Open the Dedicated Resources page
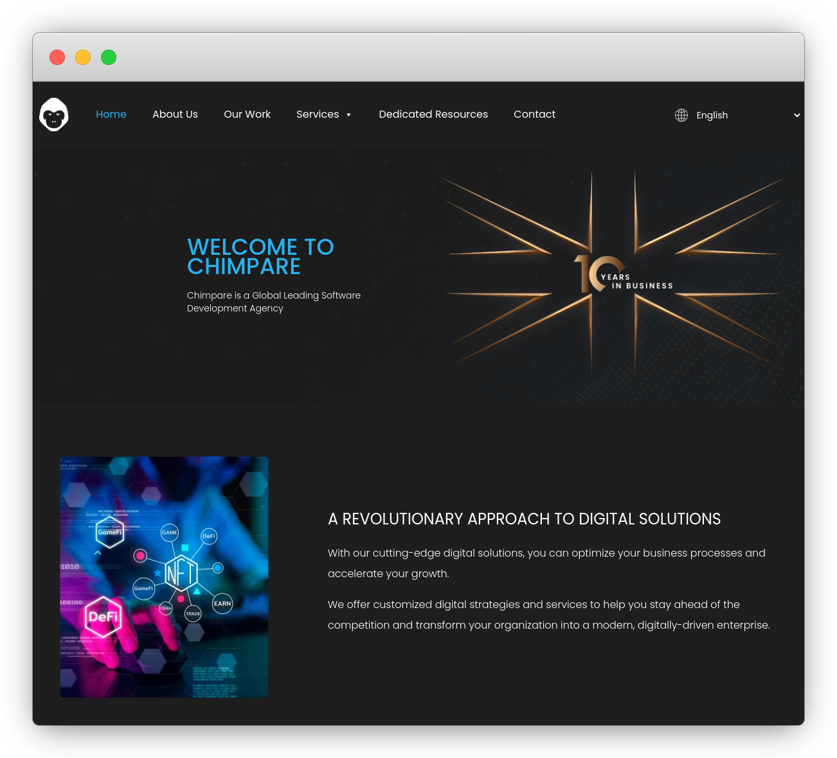Viewport: 837px width, 758px height. point(433,115)
